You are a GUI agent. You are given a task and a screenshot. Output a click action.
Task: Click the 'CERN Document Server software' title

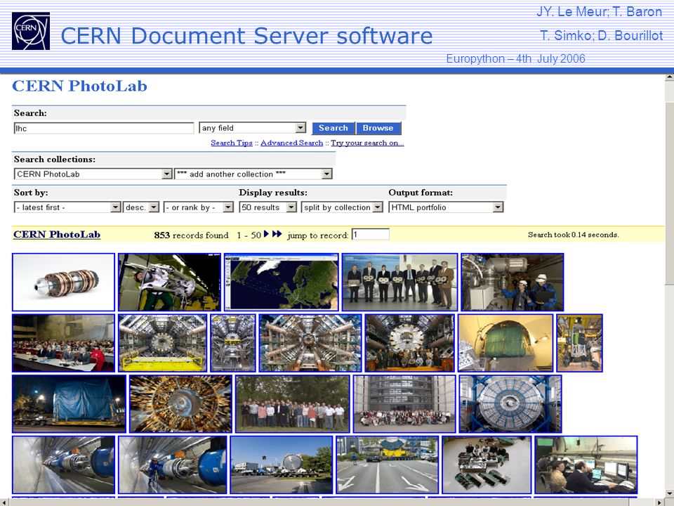point(246,36)
